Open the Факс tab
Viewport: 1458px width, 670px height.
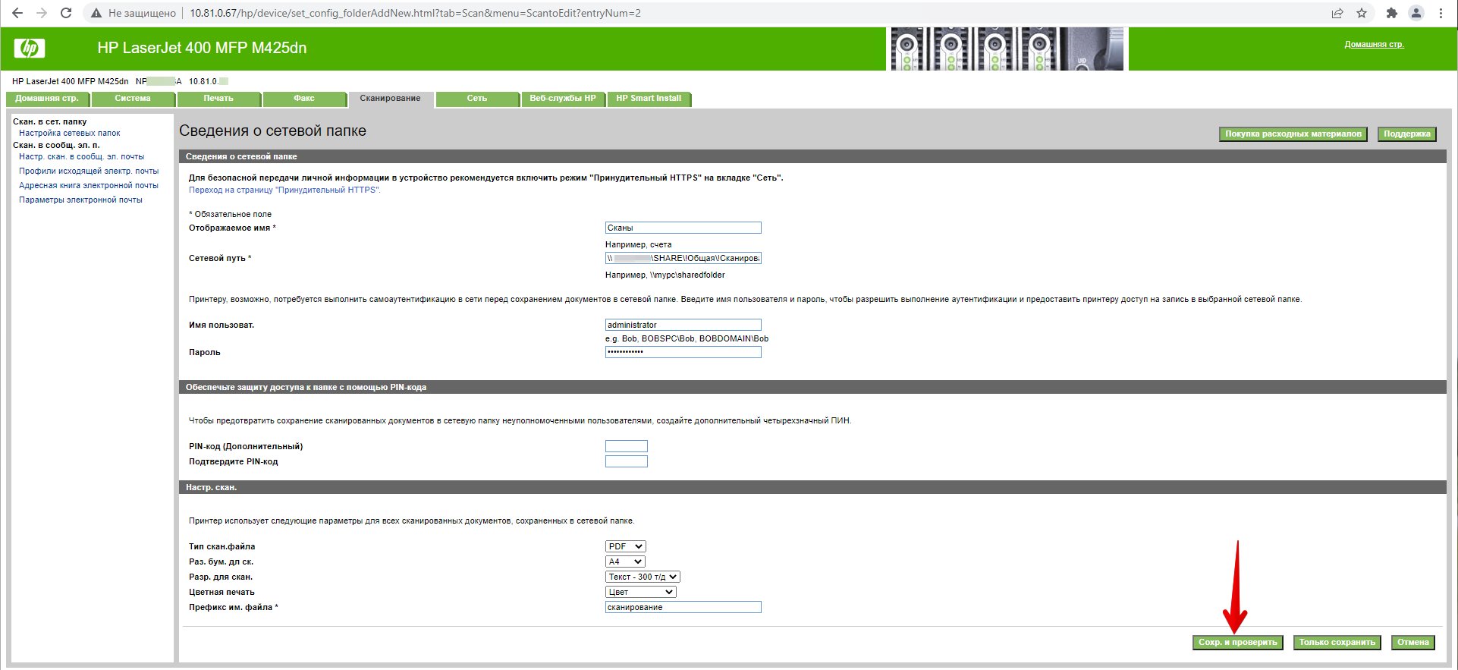coord(304,99)
